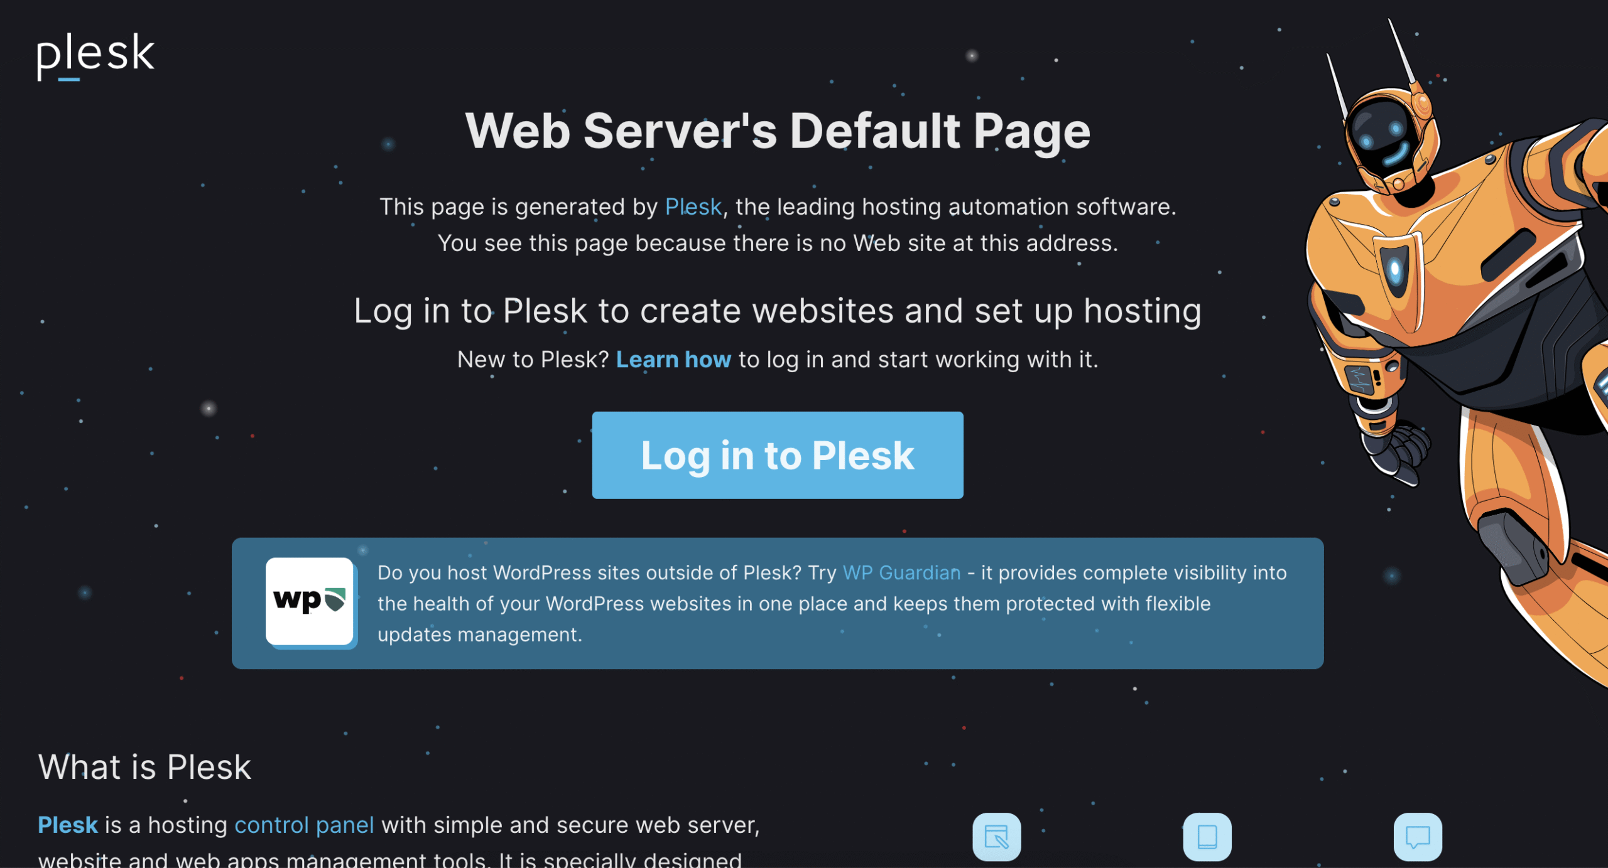
Task: Open the speech bubble forum icon
Action: [x=1418, y=837]
